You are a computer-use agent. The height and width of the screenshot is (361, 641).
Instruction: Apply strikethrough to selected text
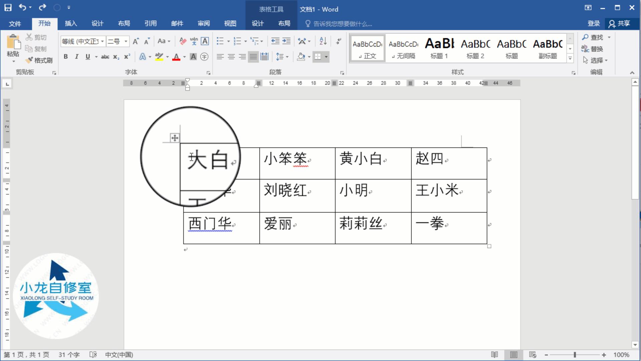[x=105, y=57]
